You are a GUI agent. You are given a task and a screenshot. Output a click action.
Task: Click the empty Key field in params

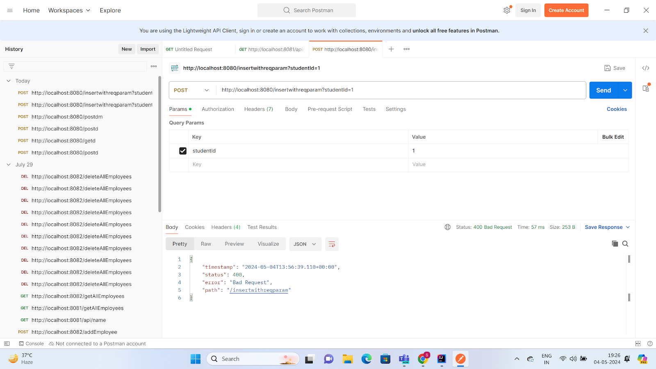(x=298, y=164)
